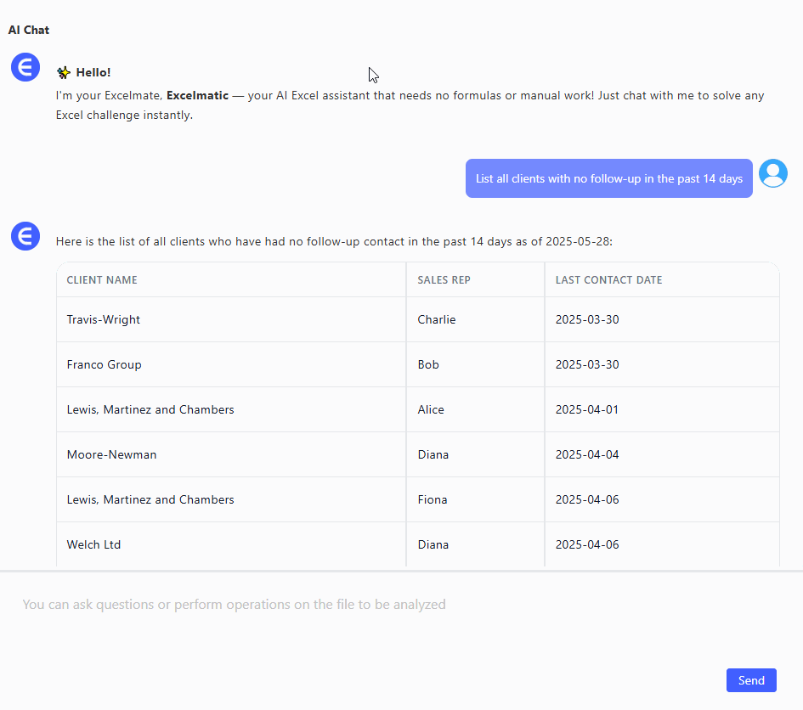This screenshot has width=803, height=710.
Task: Click the LAST CONTACT DATE column header
Action: coord(608,280)
